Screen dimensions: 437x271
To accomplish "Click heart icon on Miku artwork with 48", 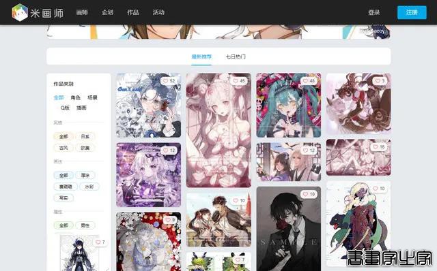I will [306, 81].
